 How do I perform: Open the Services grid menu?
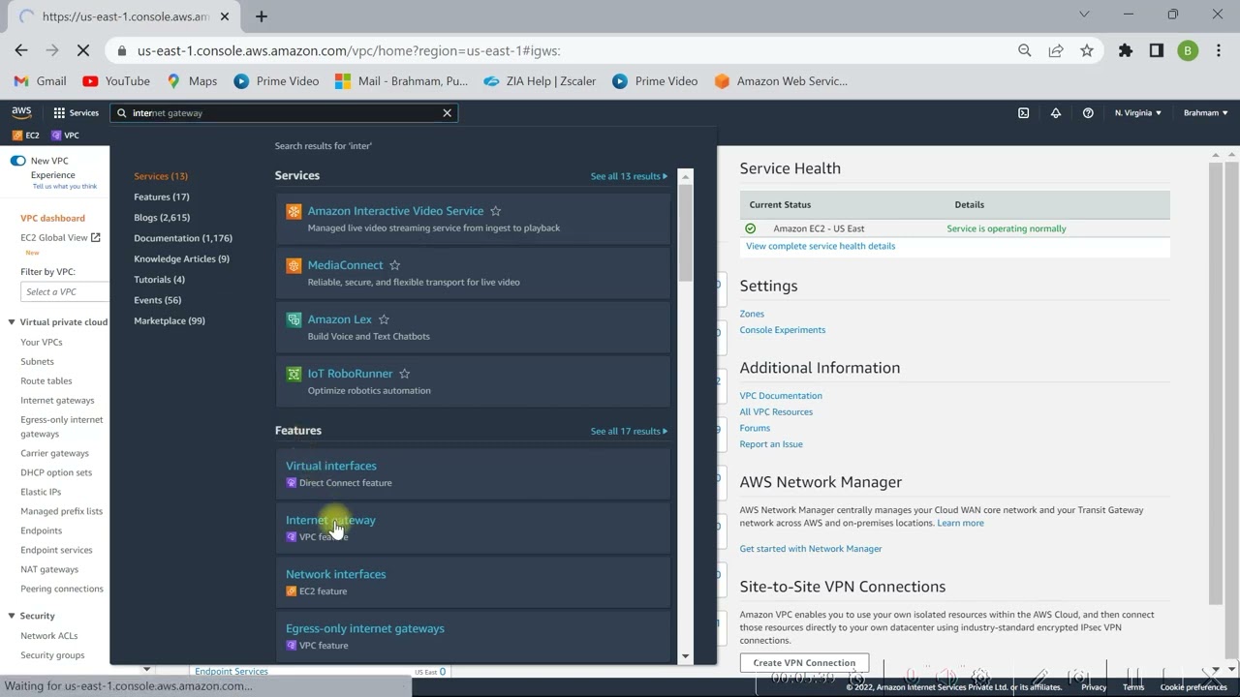[x=76, y=113]
